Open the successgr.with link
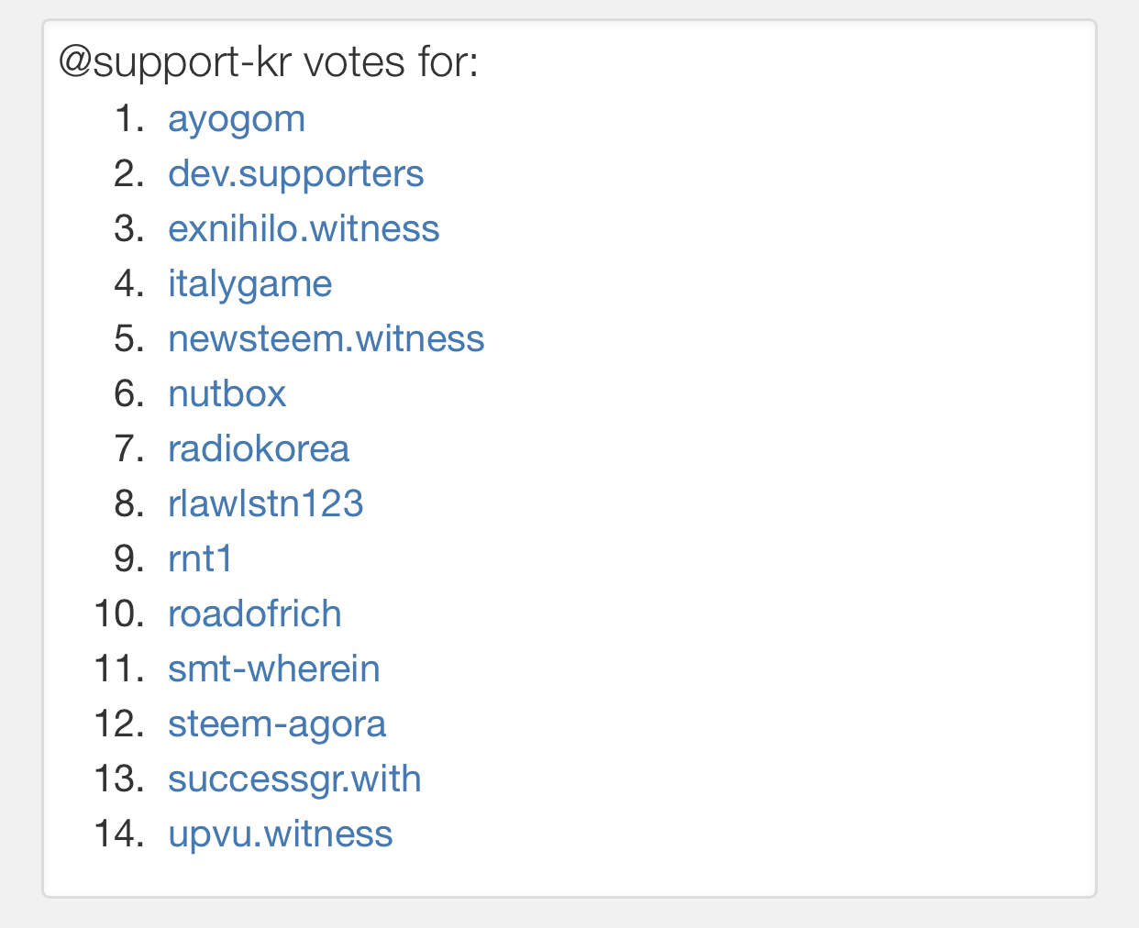 [294, 779]
